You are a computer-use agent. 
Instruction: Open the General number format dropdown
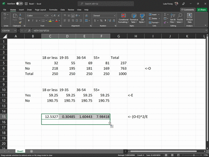115,16
